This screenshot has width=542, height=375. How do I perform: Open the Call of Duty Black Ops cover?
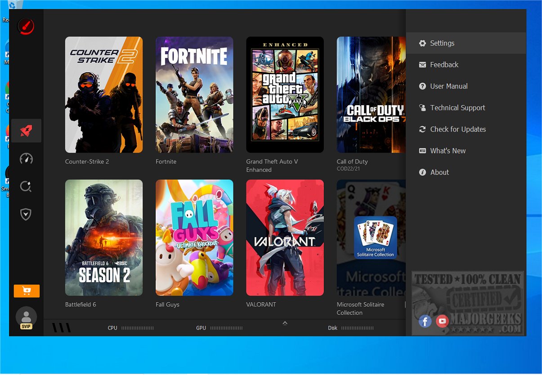click(x=371, y=95)
